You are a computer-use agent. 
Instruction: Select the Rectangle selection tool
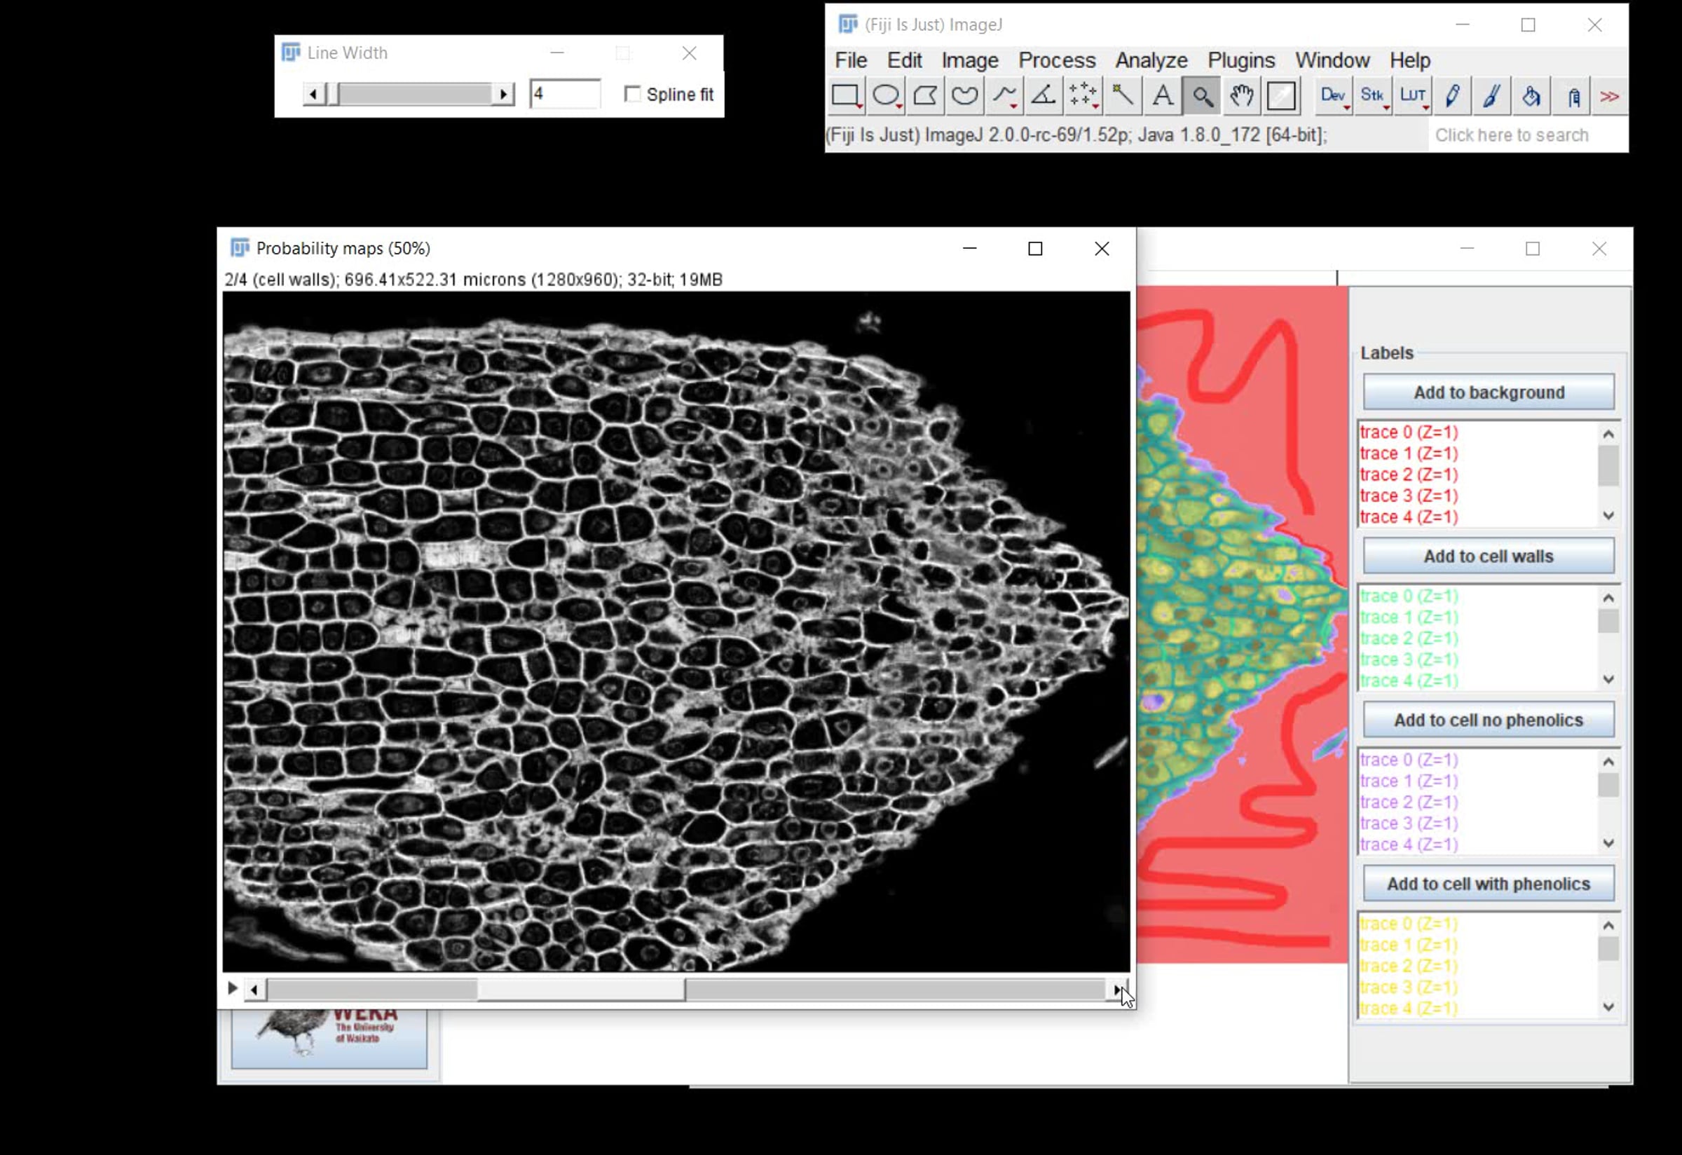pos(846,96)
